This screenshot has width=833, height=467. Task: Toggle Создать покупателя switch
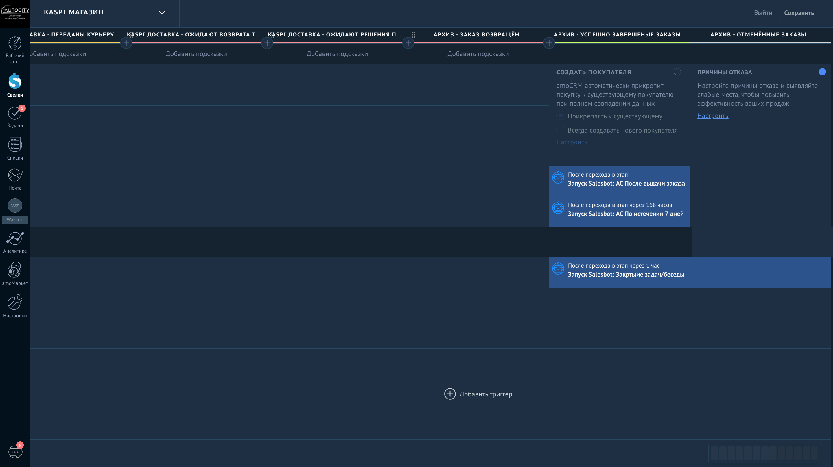coord(679,72)
